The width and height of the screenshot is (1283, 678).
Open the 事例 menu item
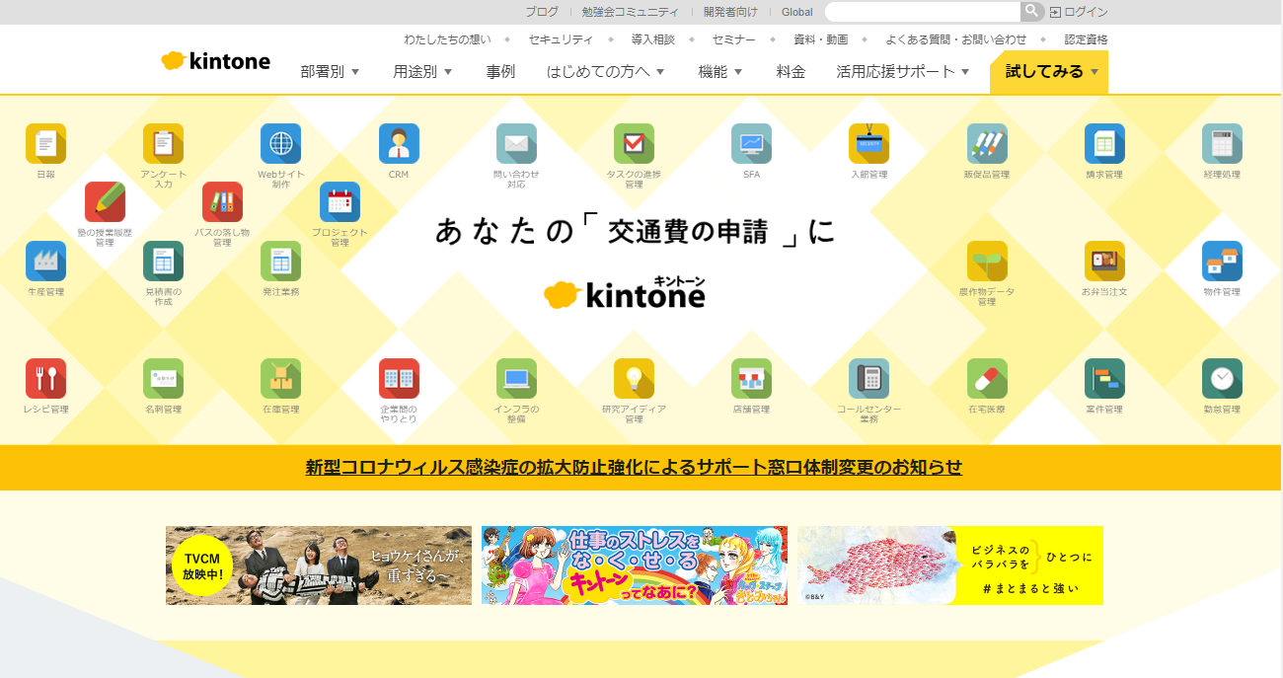(x=500, y=72)
